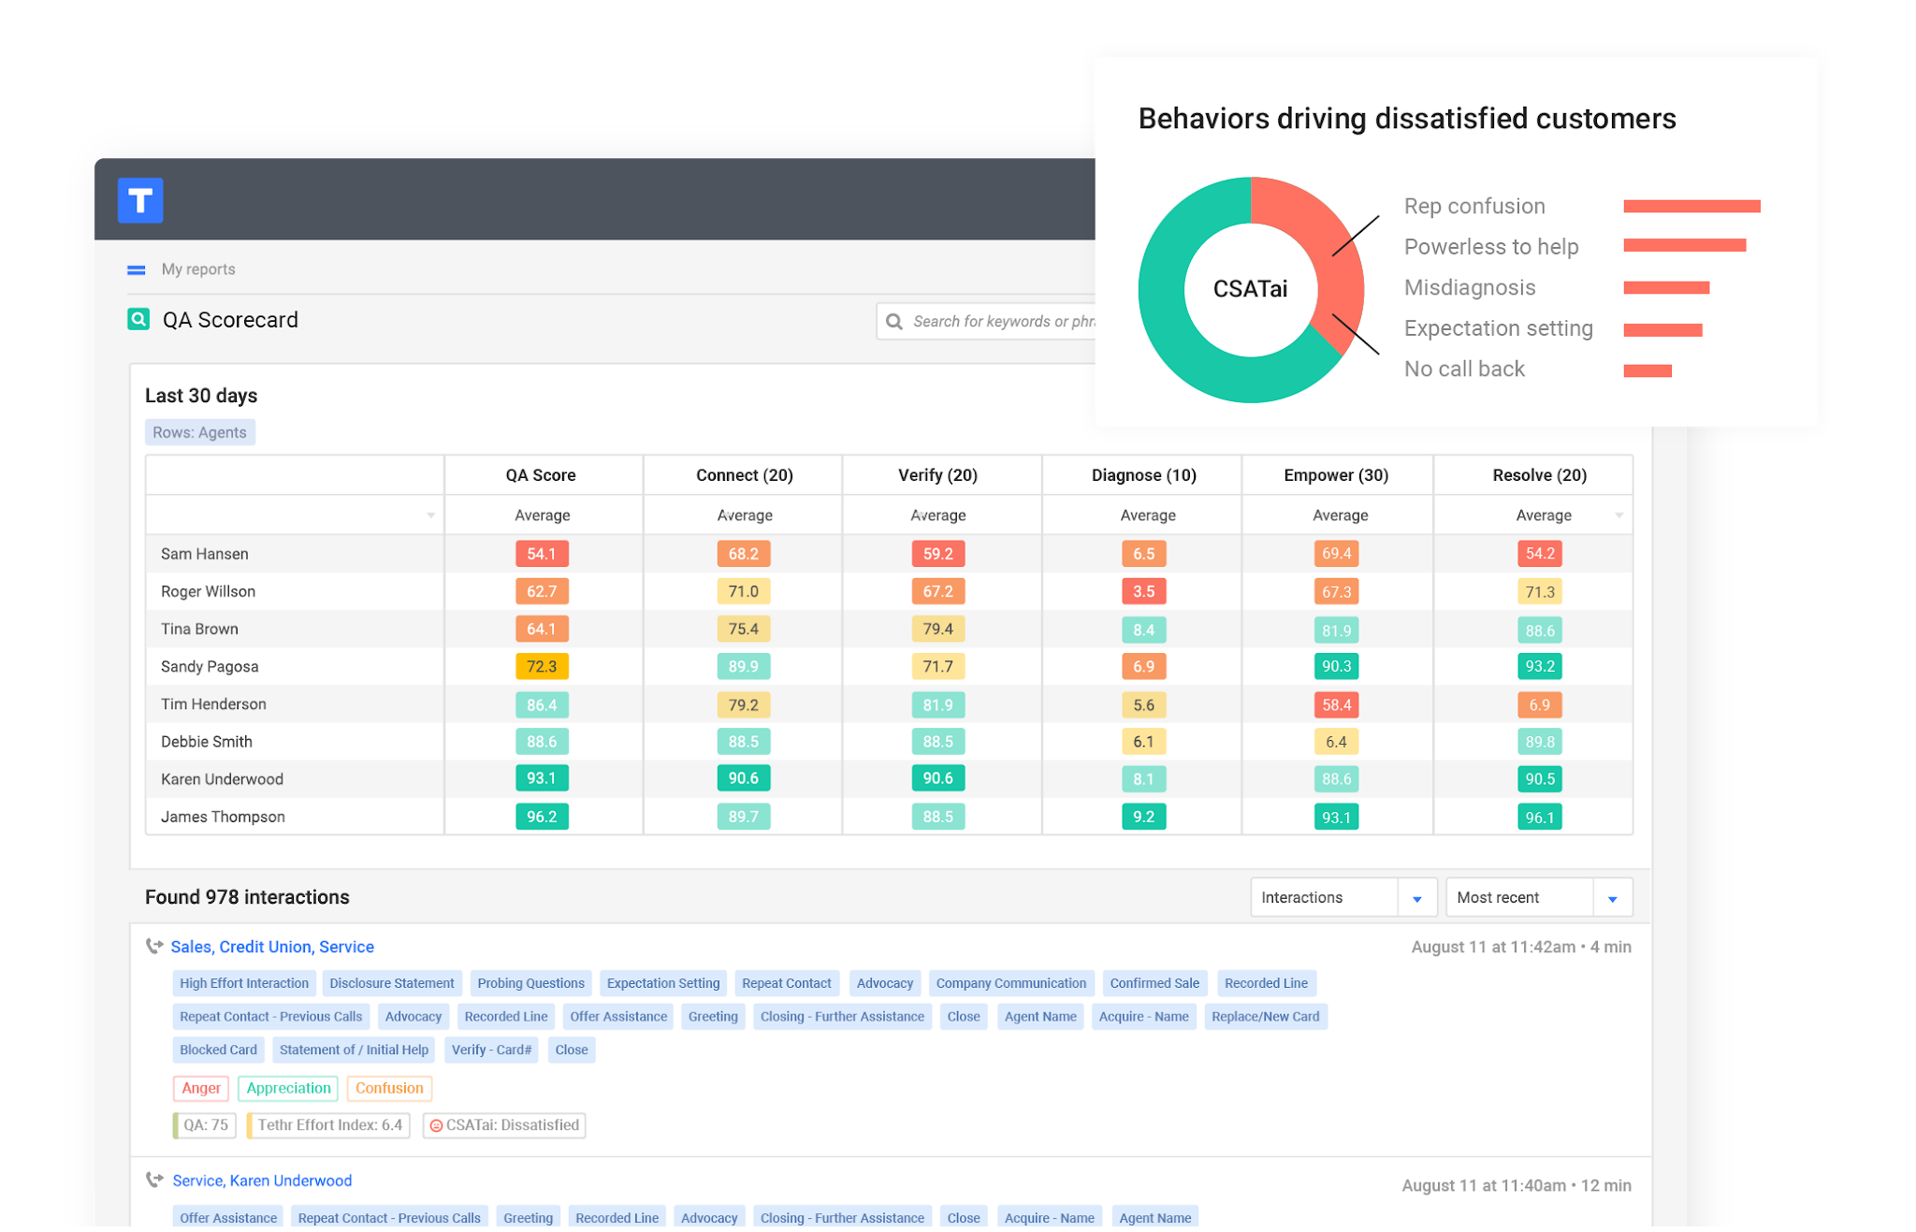Select the Tim Henderson agent row name
Viewport: 1916px width, 1232px height.
(x=213, y=705)
